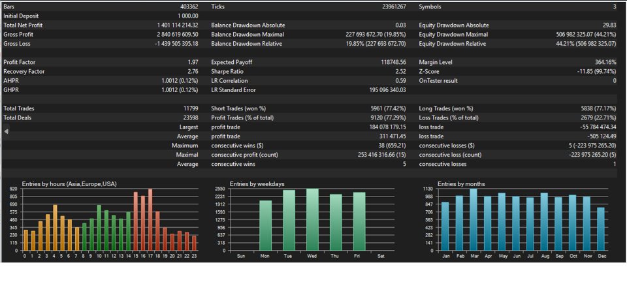Select the Profit Trades value 9120 (77.29%)

(x=388, y=118)
